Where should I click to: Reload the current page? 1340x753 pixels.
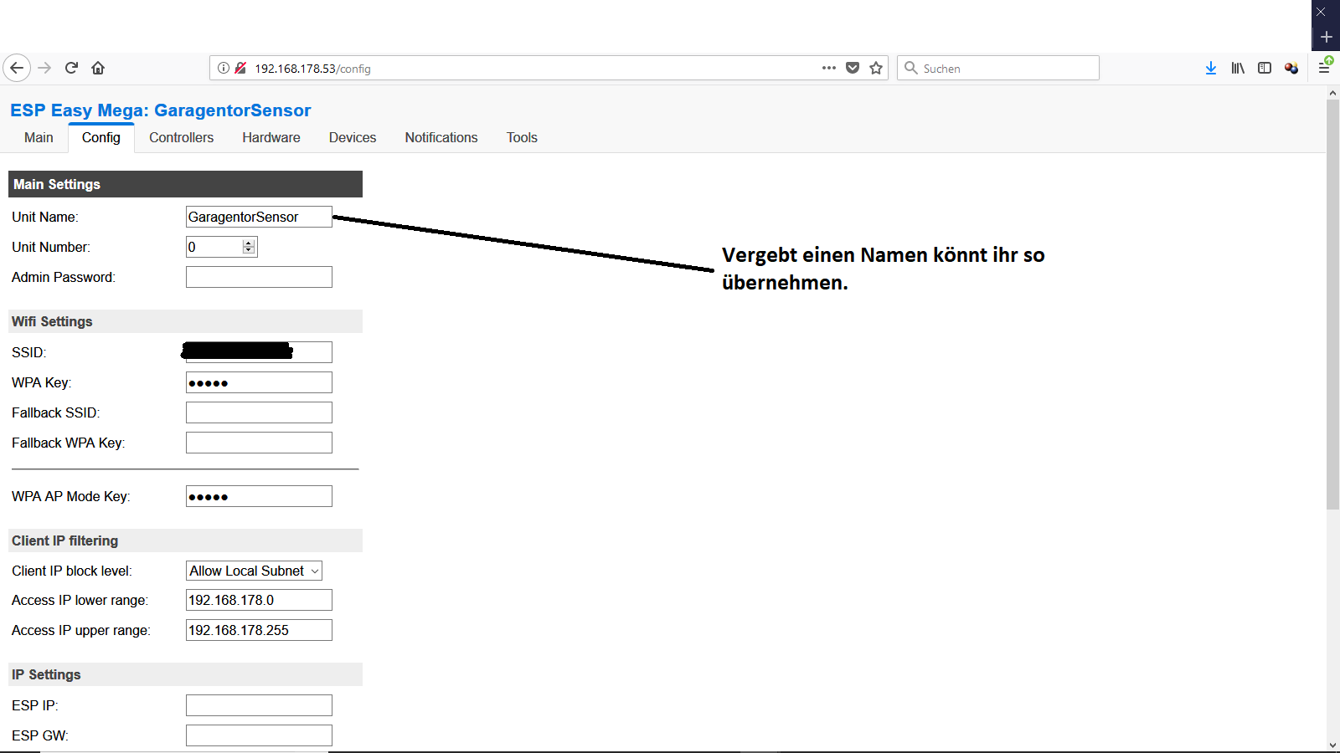[71, 68]
